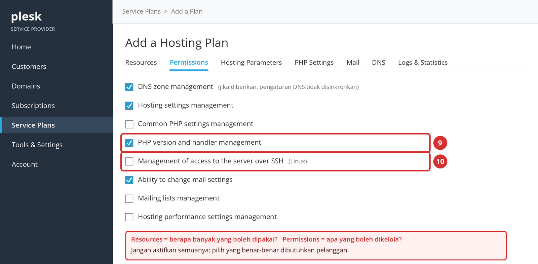Enable Hosting performance settings management checkbox
538x264 pixels.
tap(129, 217)
